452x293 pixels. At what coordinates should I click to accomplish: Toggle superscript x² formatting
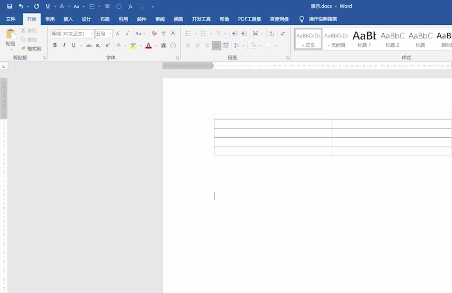[x=108, y=45]
